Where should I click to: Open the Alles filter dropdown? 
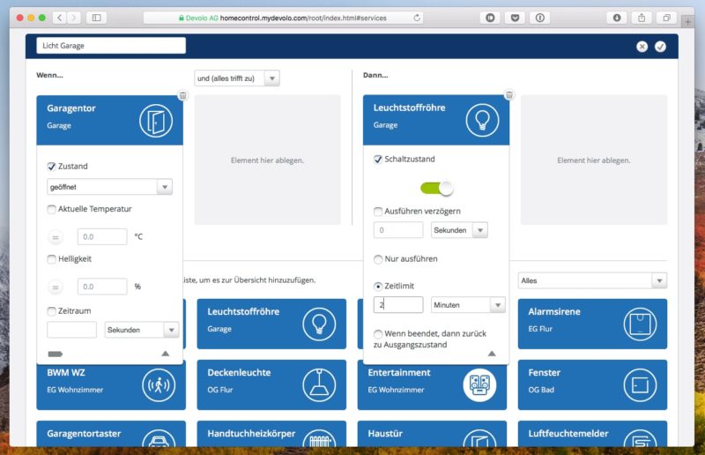592,280
